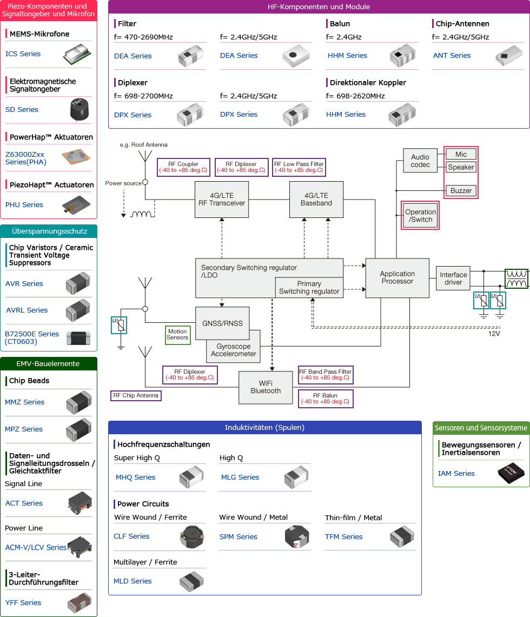Click the ACT Series signal line choke image

coord(79,503)
